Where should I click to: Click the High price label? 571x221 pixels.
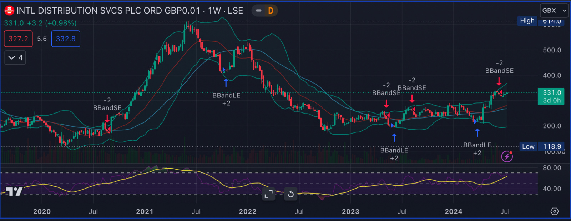point(527,21)
